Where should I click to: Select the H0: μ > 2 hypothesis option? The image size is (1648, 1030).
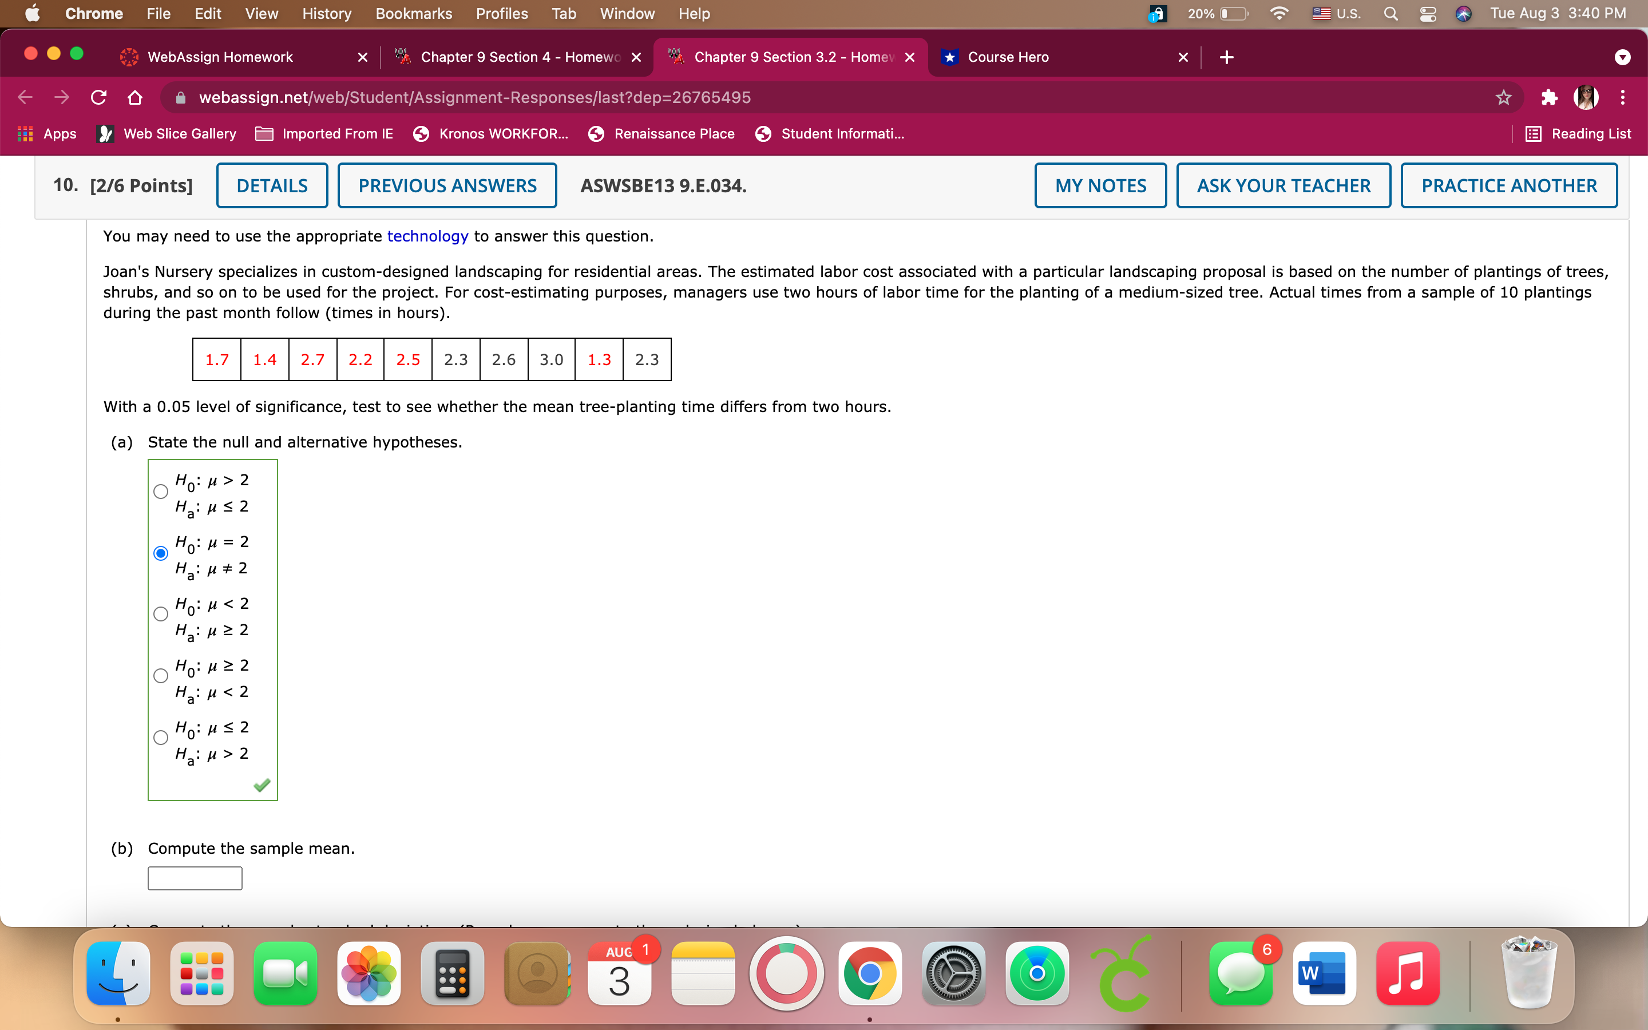[160, 491]
